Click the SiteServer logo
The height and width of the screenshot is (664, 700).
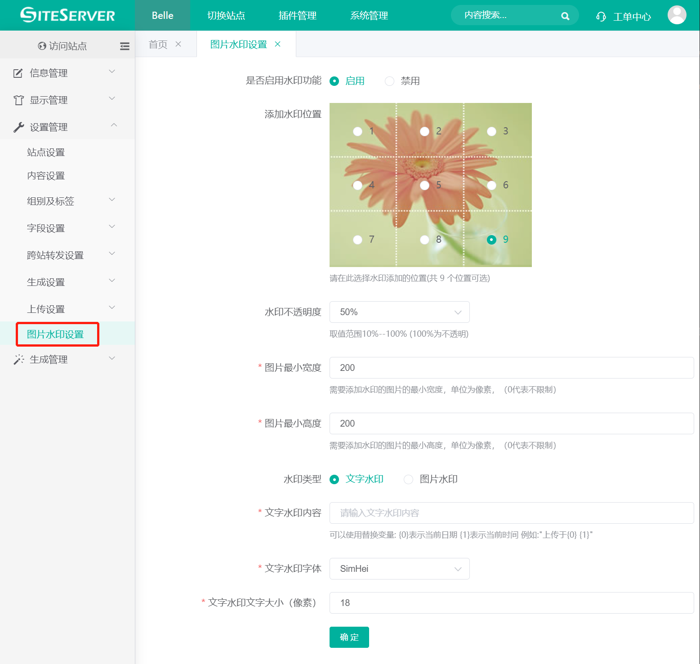pyautogui.click(x=67, y=15)
